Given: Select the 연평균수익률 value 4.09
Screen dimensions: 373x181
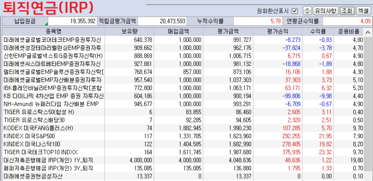Looking at the screenshot, I should tap(347, 21).
